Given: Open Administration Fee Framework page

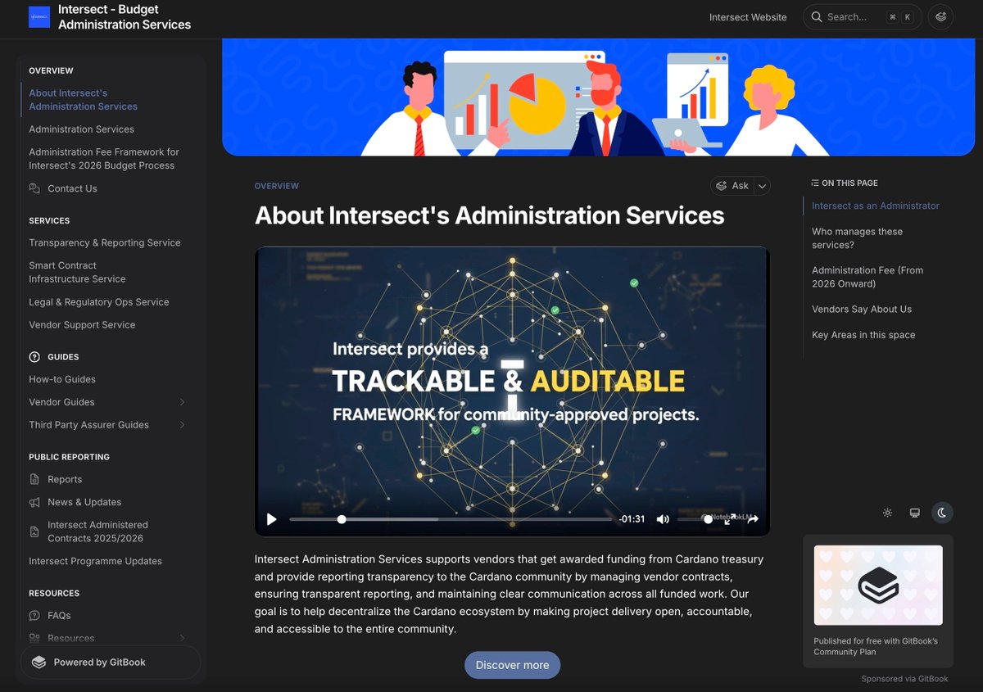Looking at the screenshot, I should (104, 159).
